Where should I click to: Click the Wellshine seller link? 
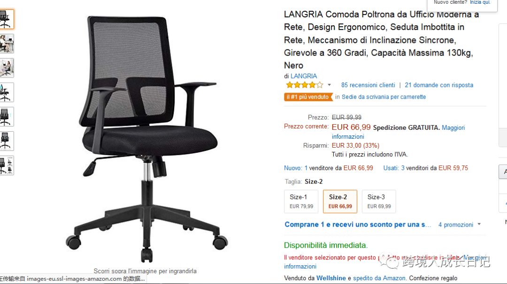coord(331,278)
